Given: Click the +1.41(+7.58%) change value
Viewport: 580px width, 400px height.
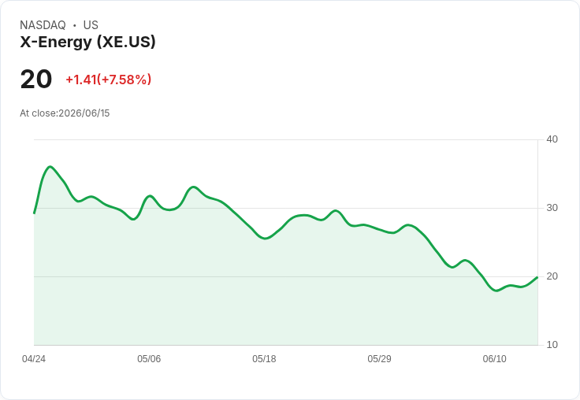Looking at the screenshot, I should click(109, 80).
